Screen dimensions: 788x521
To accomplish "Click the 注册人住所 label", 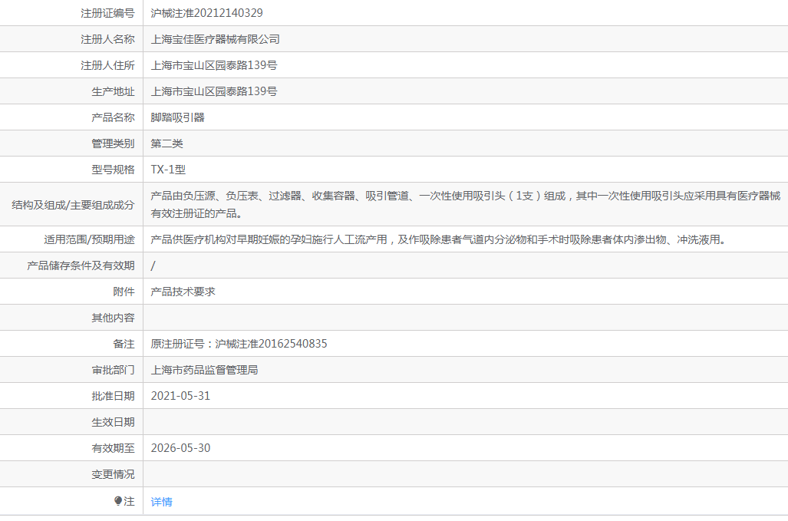I will (x=107, y=65).
